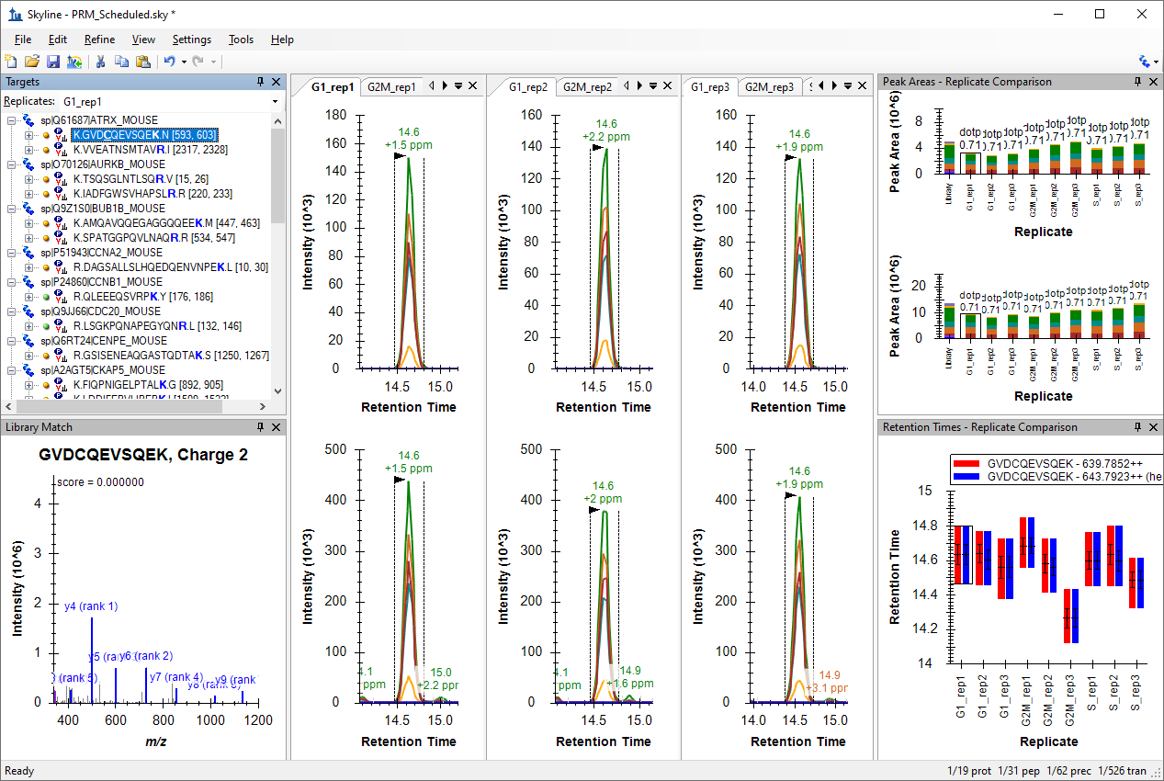1164x781 pixels.
Task: Click the red legend swatch for GVDCQEVSQEK 639.7852++
Action: 966,464
